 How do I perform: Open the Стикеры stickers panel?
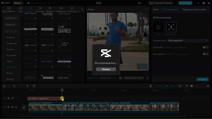[40, 10]
